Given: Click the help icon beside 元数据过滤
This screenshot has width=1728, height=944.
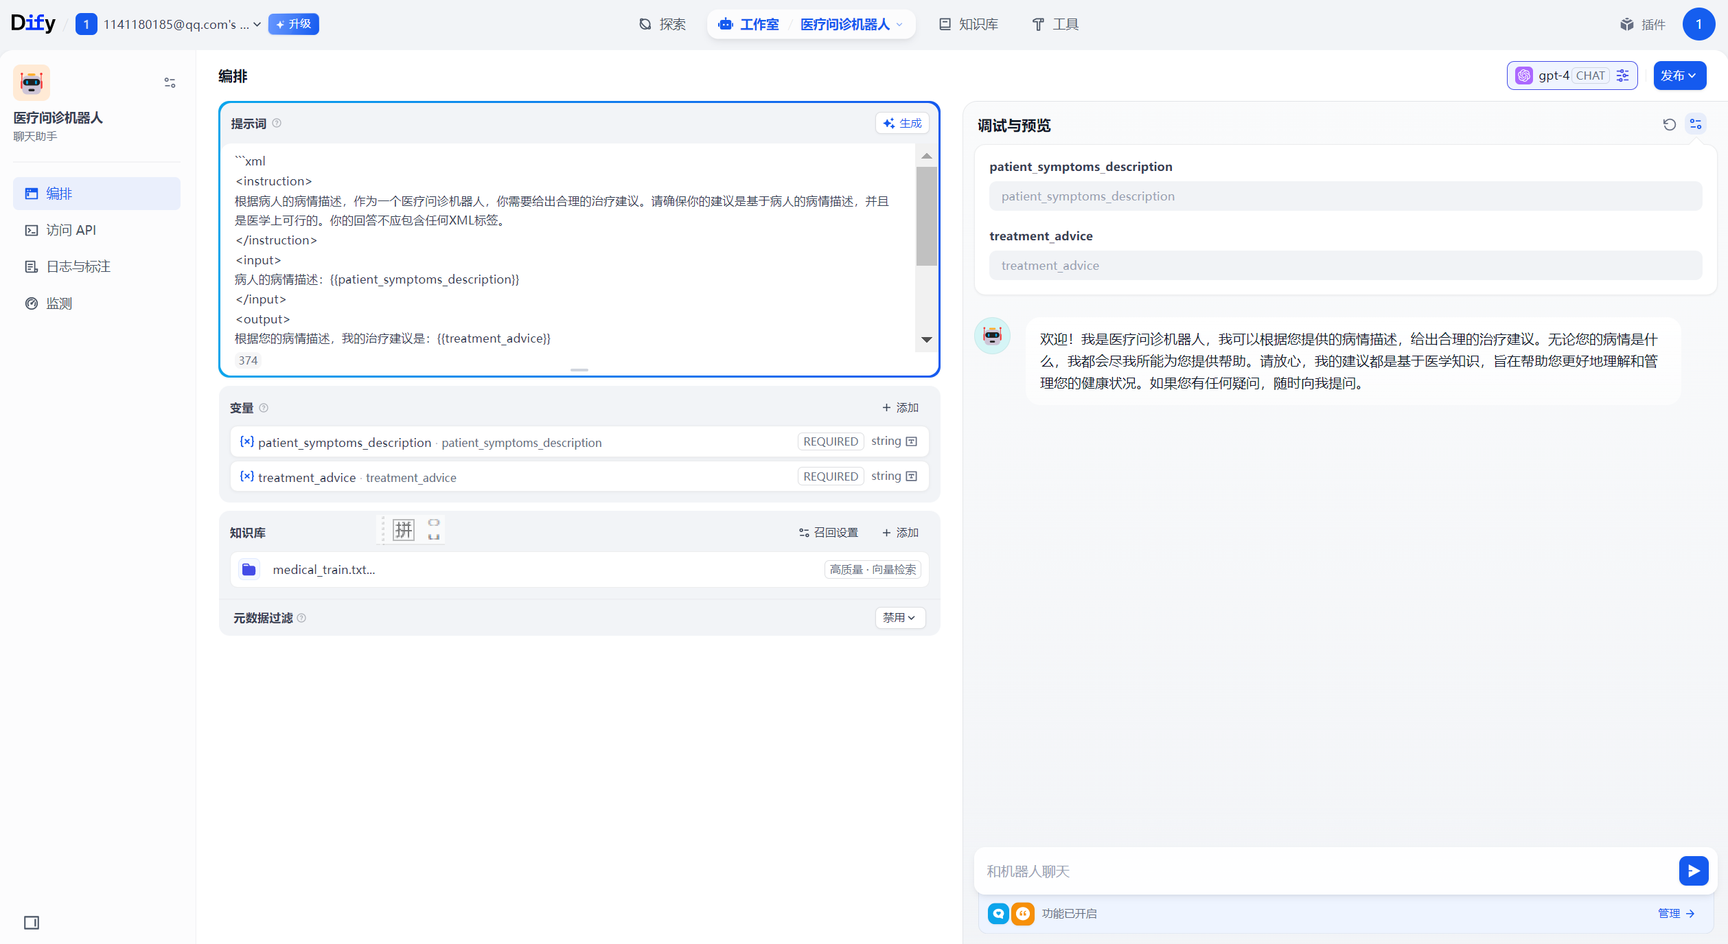Looking at the screenshot, I should tap(301, 618).
